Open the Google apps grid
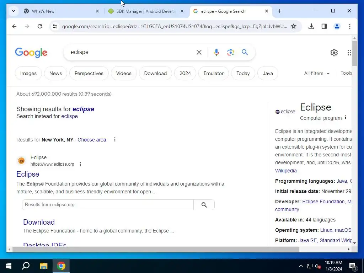Screen dimensions: 364x273 (x=349, y=53)
